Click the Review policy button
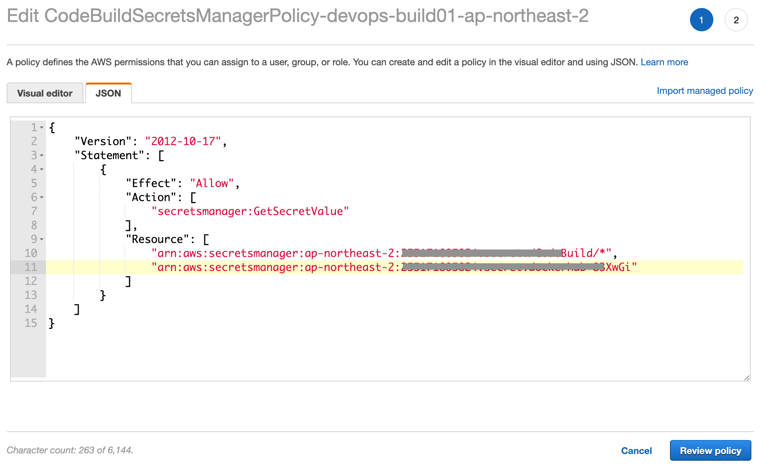The width and height of the screenshot is (766, 464). point(710,450)
